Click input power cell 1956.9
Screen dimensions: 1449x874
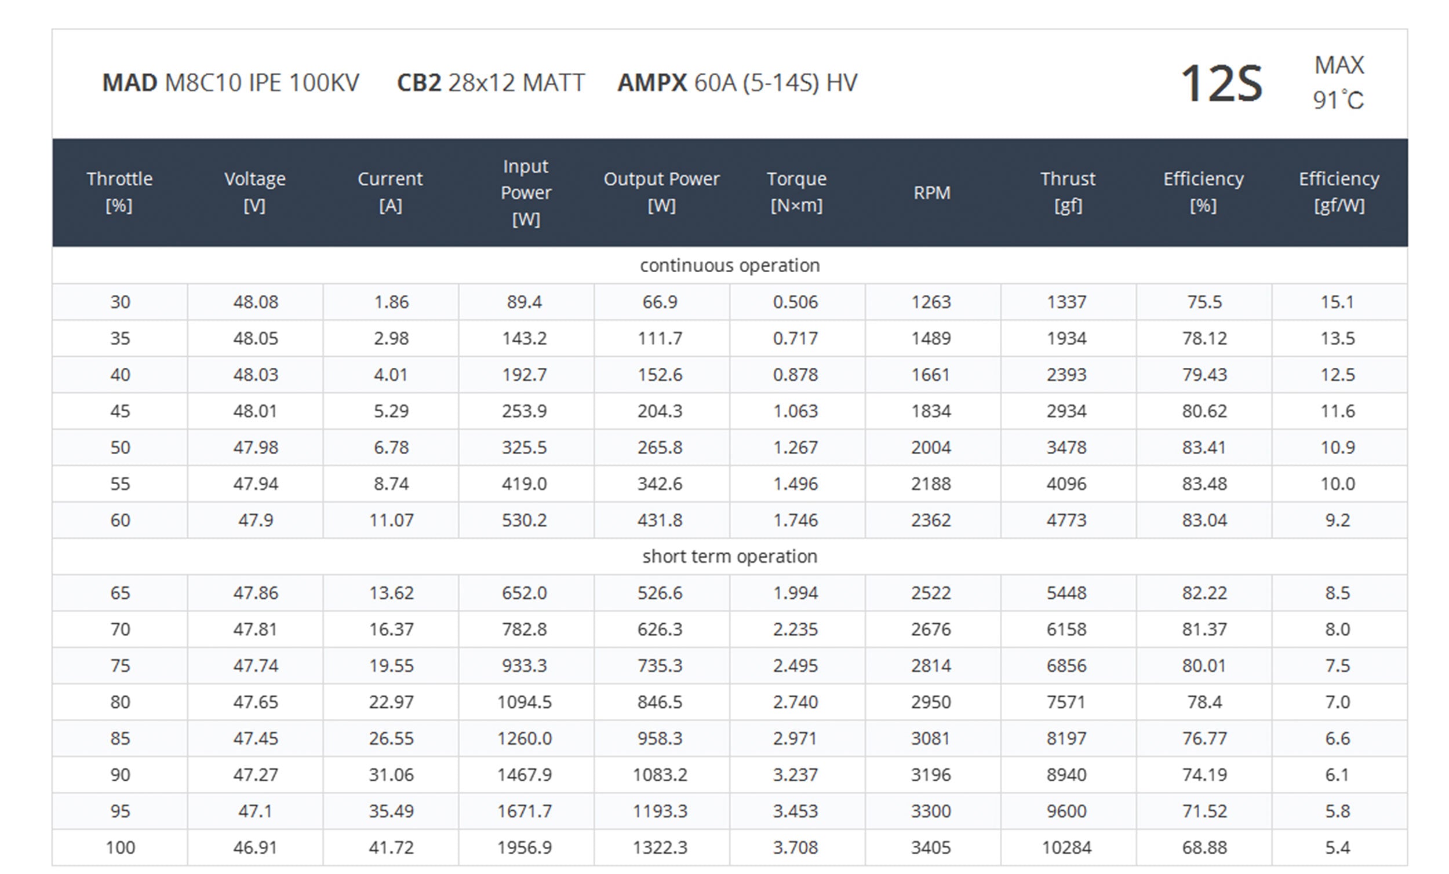525,847
